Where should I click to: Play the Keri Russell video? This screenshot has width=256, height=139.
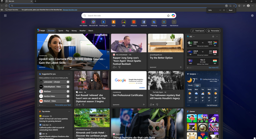(92, 80)
